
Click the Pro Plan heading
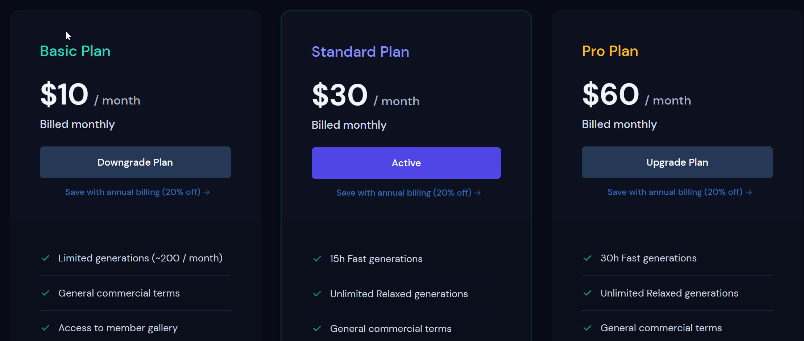(x=610, y=51)
